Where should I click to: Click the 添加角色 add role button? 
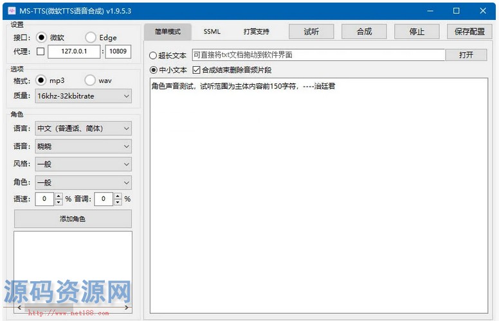coord(73,219)
